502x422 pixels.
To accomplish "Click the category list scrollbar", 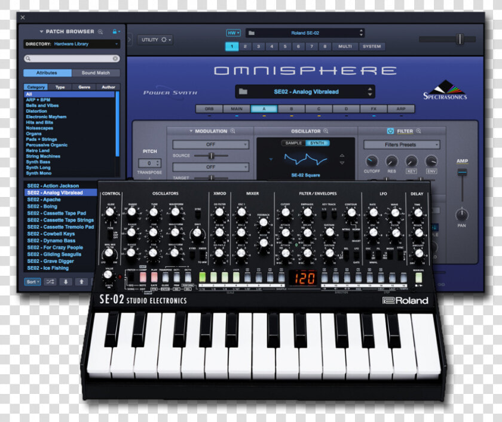I will pyautogui.click(x=118, y=124).
